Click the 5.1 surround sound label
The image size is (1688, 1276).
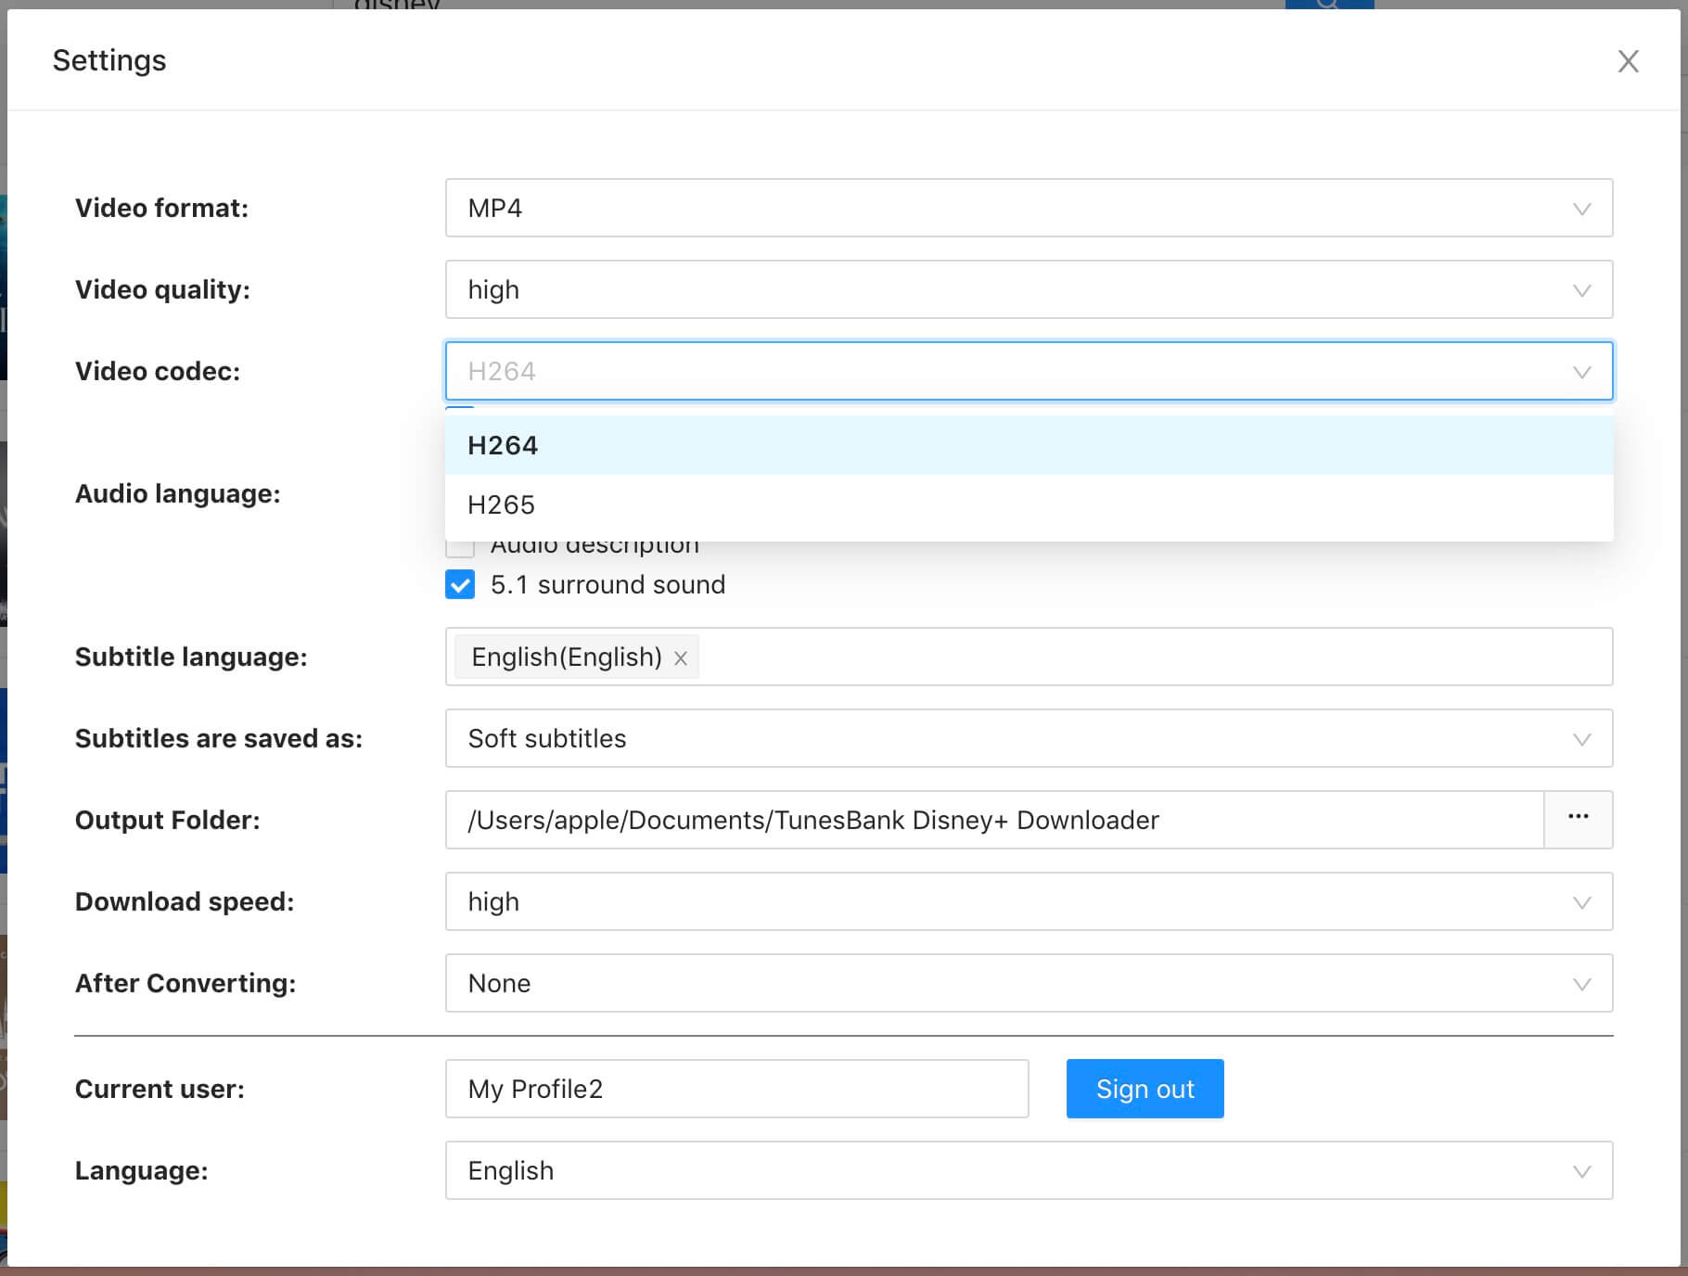[x=607, y=584]
